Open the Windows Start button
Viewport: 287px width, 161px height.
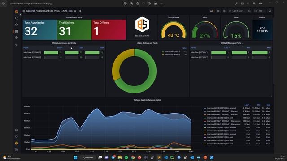75,157
